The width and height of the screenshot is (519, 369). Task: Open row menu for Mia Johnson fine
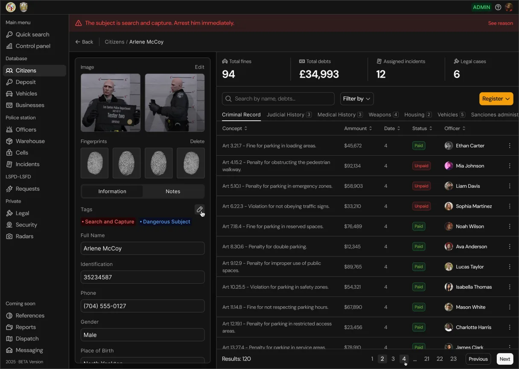coord(510,166)
